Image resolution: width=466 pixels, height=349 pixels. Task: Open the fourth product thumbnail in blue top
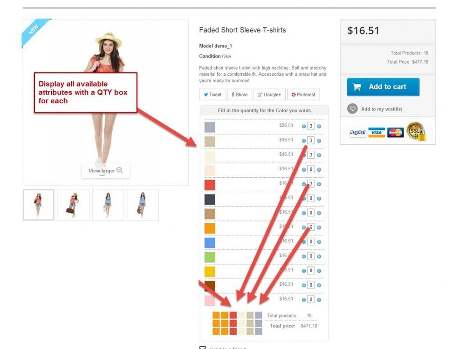(x=143, y=205)
